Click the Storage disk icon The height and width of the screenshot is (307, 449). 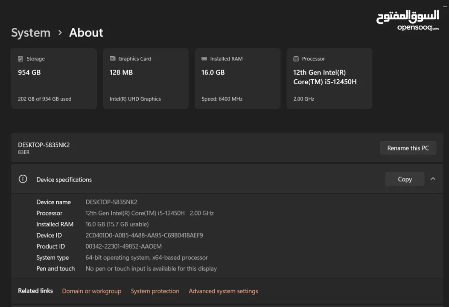click(x=20, y=59)
